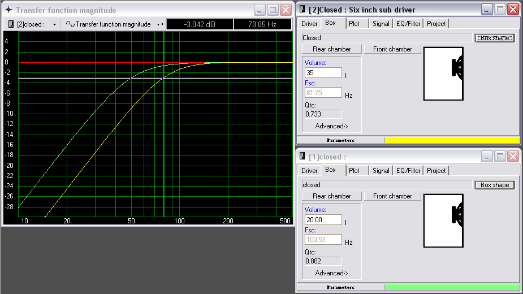This screenshot has width=523, height=294.
Task: Click Front chamber in Six inch sub window
Action: [392, 49]
